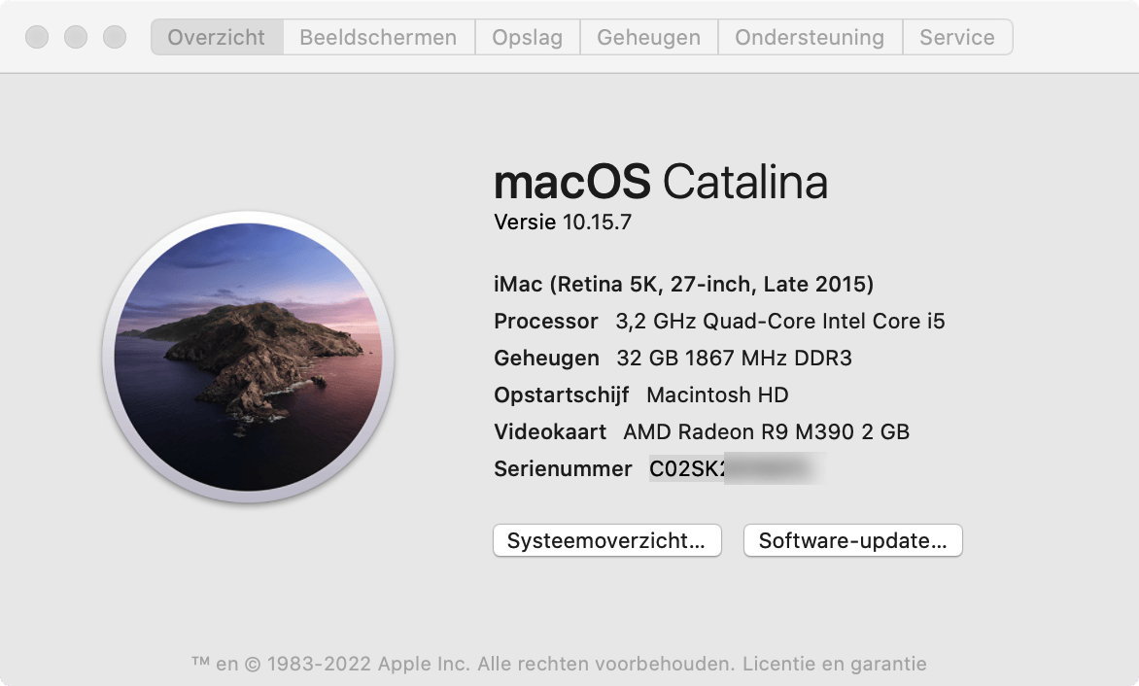1139x686 pixels.
Task: Click the third window zoom button
Action: [115, 38]
